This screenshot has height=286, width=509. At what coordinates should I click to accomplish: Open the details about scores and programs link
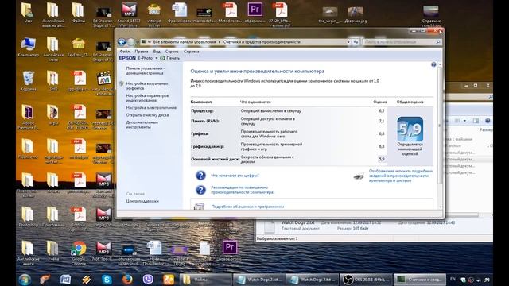pos(247,207)
